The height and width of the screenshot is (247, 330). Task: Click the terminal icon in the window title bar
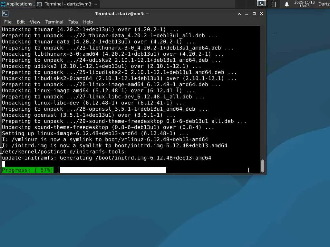pyautogui.click(x=5, y=14)
